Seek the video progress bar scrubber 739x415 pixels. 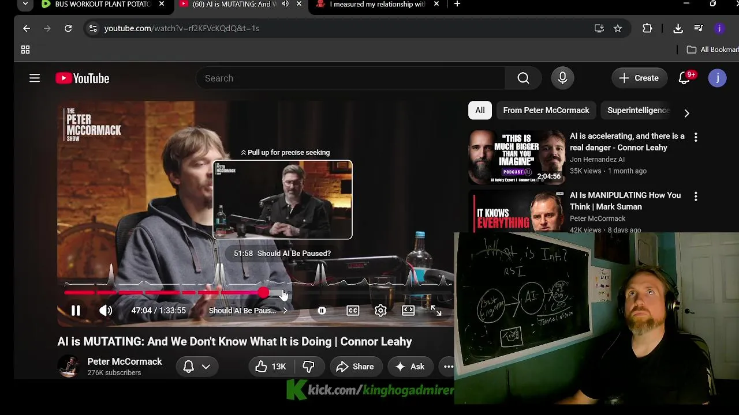263,293
